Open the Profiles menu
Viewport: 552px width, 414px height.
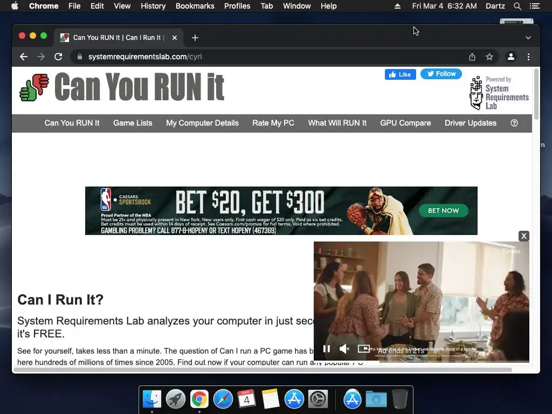(x=237, y=6)
